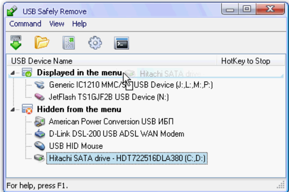Click the USB Safely Remove title bar icon
289x192 pixels.
tap(12, 11)
